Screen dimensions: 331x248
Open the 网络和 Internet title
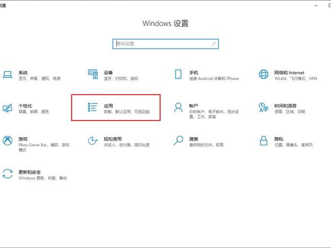pos(289,73)
